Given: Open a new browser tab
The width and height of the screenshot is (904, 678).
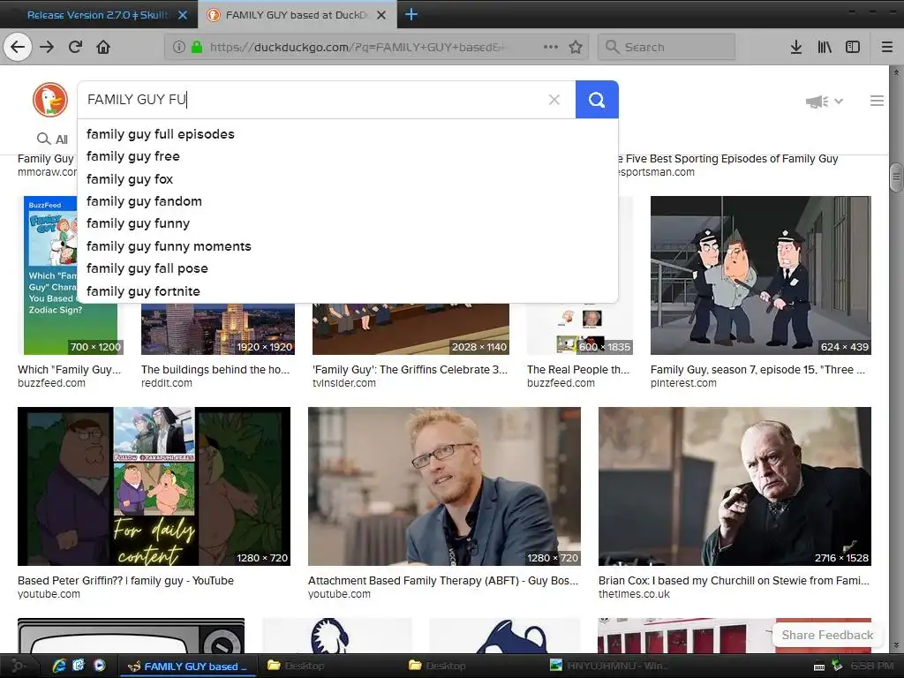Looking at the screenshot, I should point(411,14).
